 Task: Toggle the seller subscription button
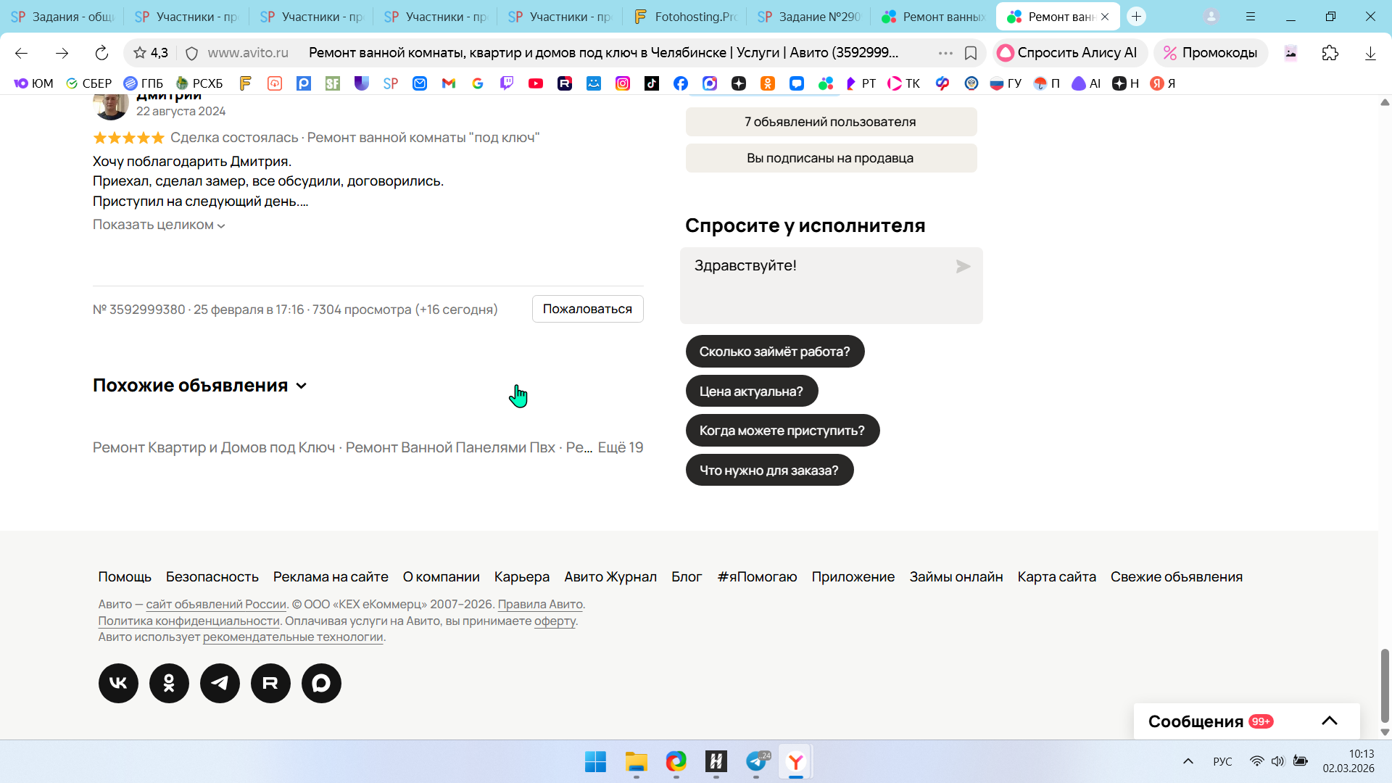[831, 158]
